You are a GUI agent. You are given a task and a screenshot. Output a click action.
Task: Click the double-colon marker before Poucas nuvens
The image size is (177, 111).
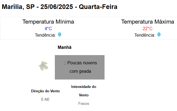pyautogui.click(x=65, y=63)
